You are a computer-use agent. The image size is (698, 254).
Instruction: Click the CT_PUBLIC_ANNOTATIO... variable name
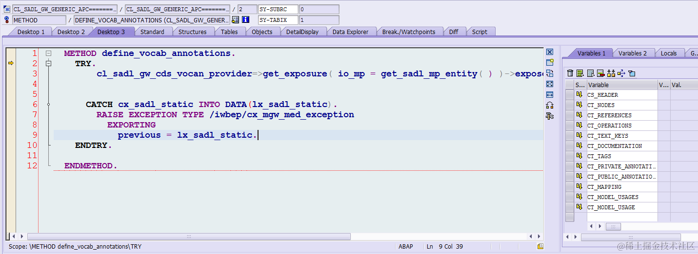tap(621, 177)
